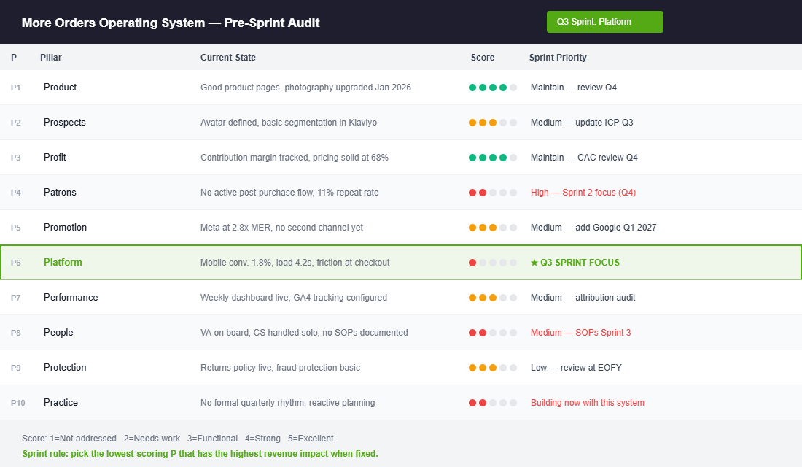The height and width of the screenshot is (467, 802).
Task: Click 'No active post-purchase flow, 11% repeat rate'
Action: tap(289, 193)
